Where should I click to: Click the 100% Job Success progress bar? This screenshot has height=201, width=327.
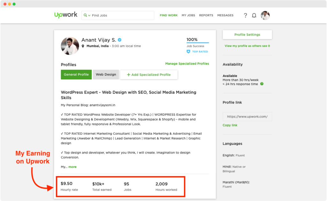[x=198, y=43]
